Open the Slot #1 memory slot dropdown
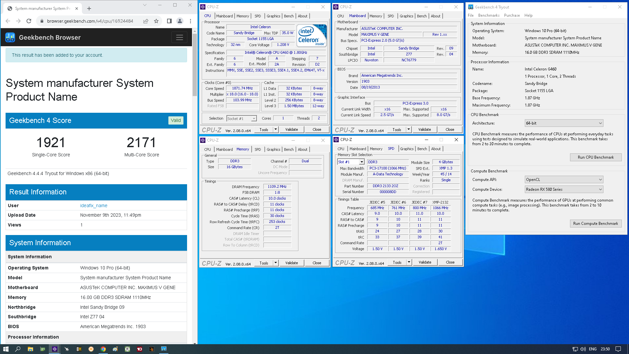 pyautogui.click(x=351, y=162)
